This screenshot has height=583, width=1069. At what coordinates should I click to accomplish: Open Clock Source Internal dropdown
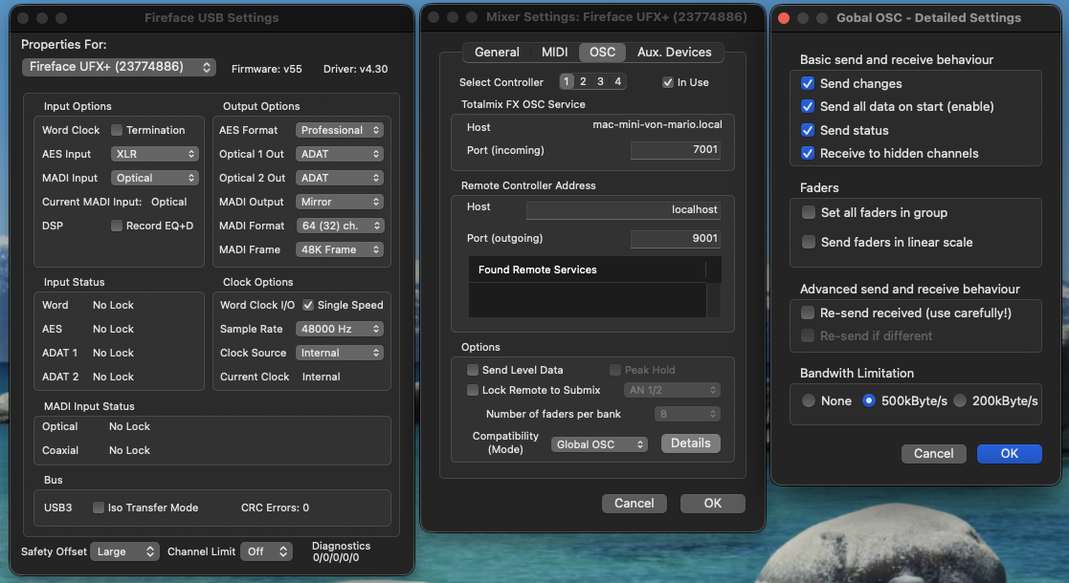click(340, 353)
